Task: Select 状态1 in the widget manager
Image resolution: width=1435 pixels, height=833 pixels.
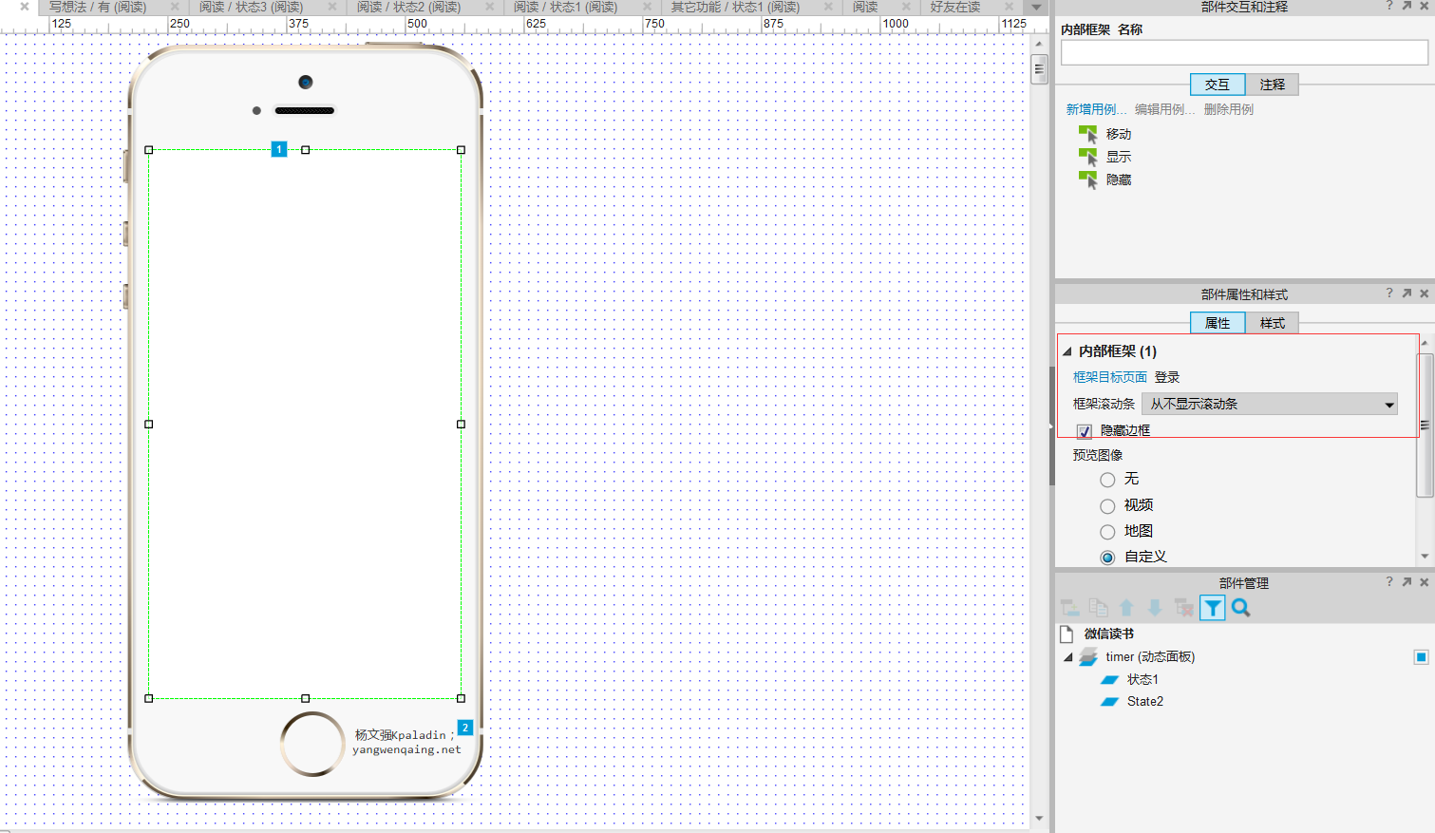Action: pos(1142,679)
